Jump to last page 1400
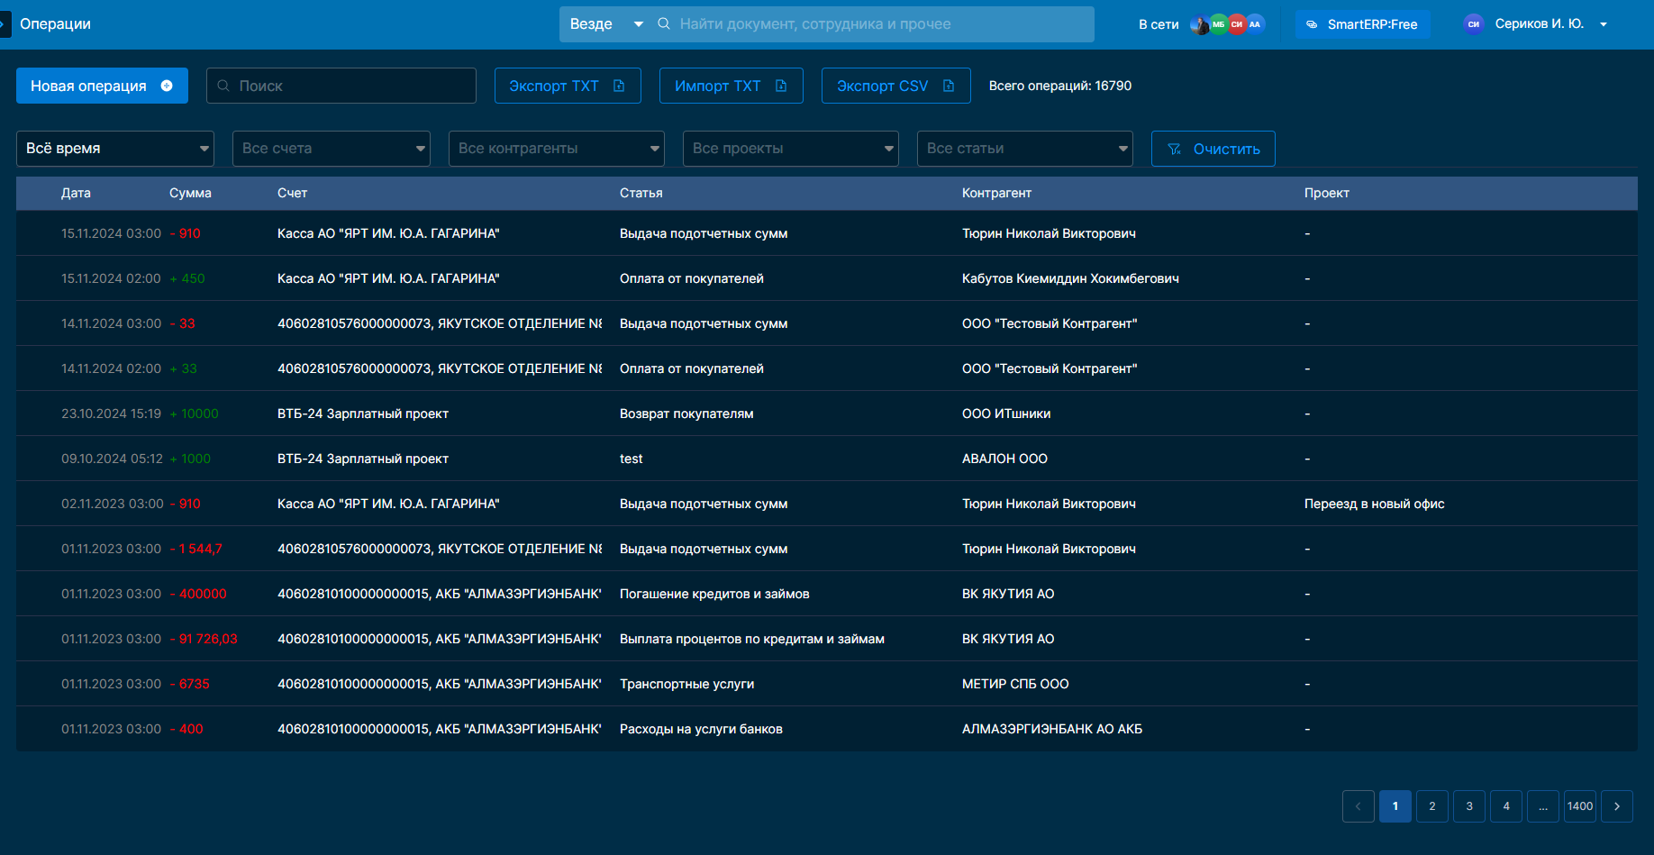Screen dimensions: 1654x855 (1580, 806)
